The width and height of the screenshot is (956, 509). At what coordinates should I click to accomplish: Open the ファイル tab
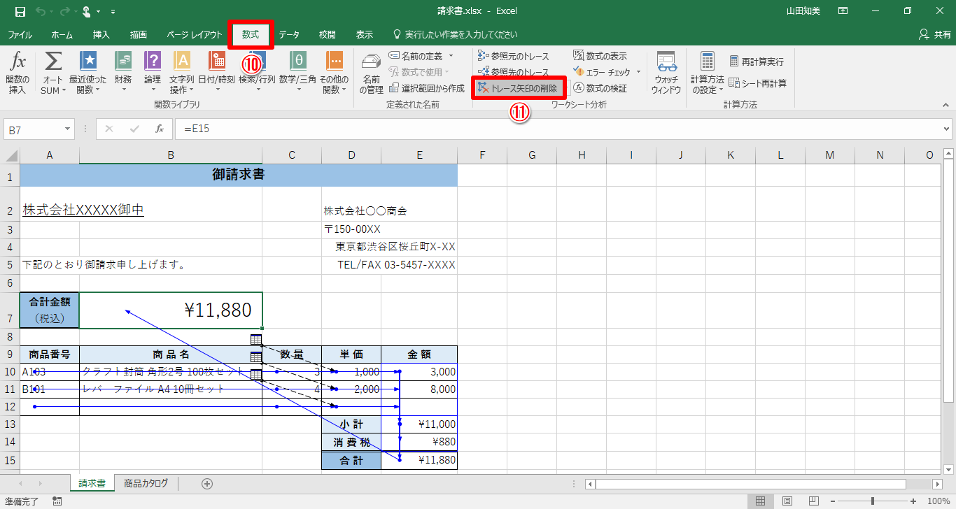click(x=20, y=34)
